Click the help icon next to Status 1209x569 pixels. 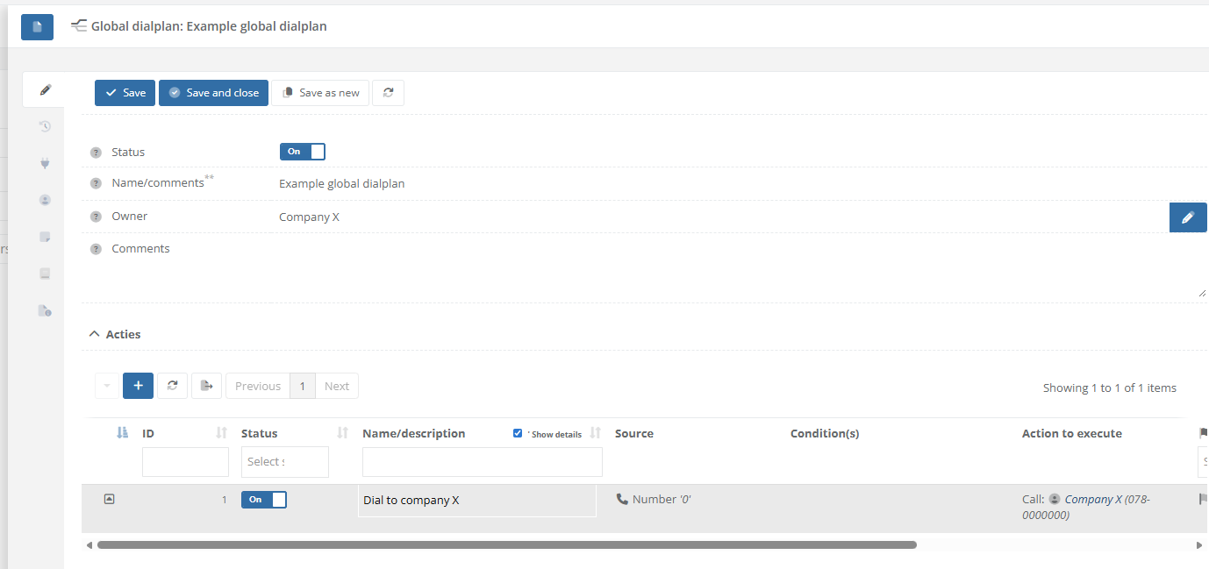click(x=97, y=153)
